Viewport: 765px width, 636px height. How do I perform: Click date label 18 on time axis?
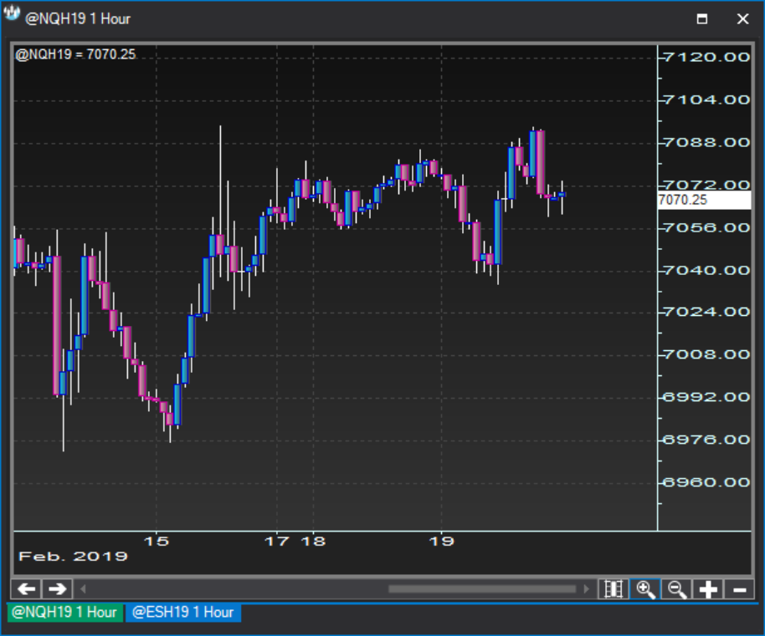tap(313, 541)
